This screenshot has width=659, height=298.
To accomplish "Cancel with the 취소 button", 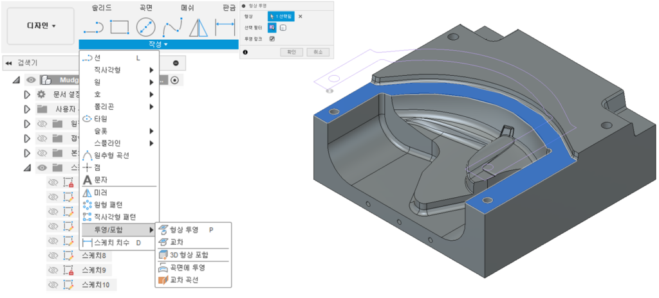I will click(318, 53).
